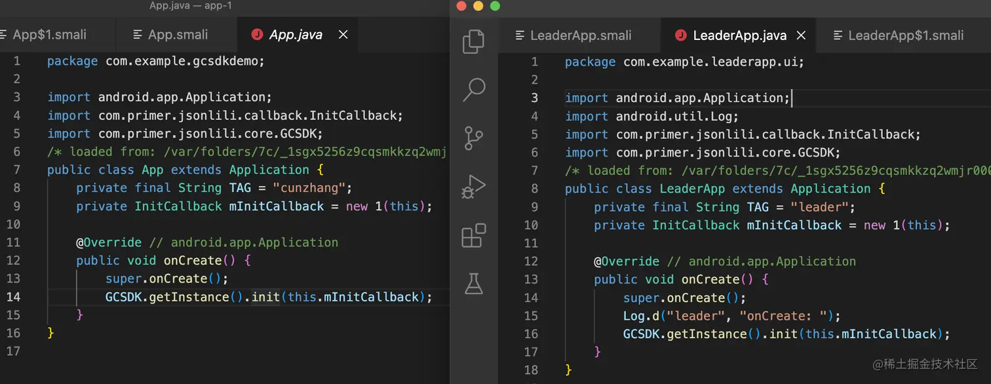Click "loaded from" comment in LeaderApp.java
The image size is (991, 384).
[x=778, y=171]
